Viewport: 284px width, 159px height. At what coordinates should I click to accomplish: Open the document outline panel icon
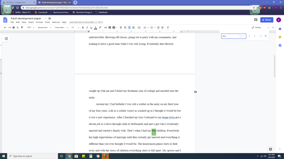tap(6, 38)
